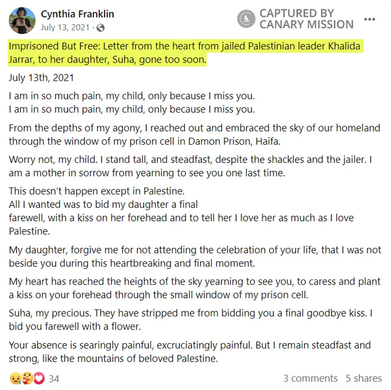Click the Canary Mission logo icon
Image resolution: width=391 pixels, height=390 pixels.
click(x=246, y=19)
